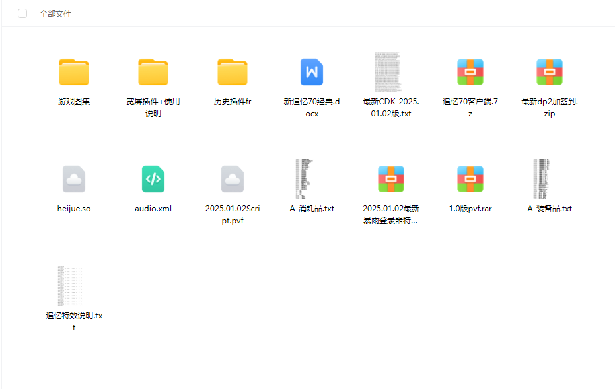Select the audio.xml file
Image resolution: width=615 pixels, height=389 pixels.
click(x=153, y=178)
